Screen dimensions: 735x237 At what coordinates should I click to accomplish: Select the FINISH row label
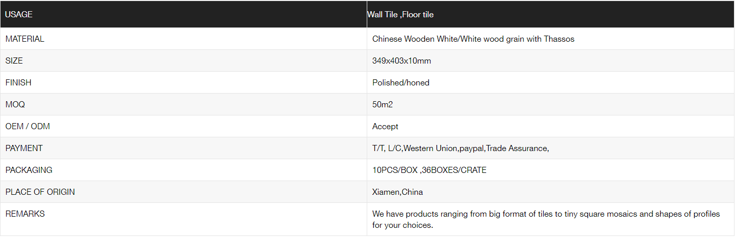pyautogui.click(x=18, y=83)
